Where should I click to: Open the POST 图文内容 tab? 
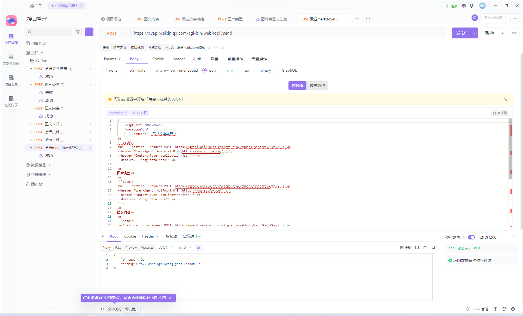147,19
